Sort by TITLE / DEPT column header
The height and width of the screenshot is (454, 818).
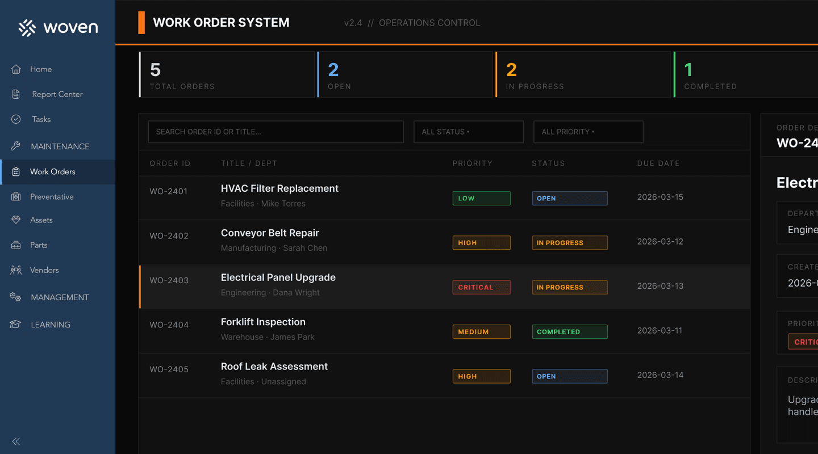249,163
